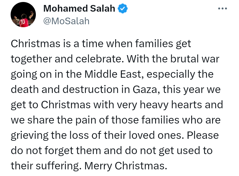Viewport: 239px width, 176px height.
Task: Click the word "destruction" in the tweet body
Action: coord(91,89)
